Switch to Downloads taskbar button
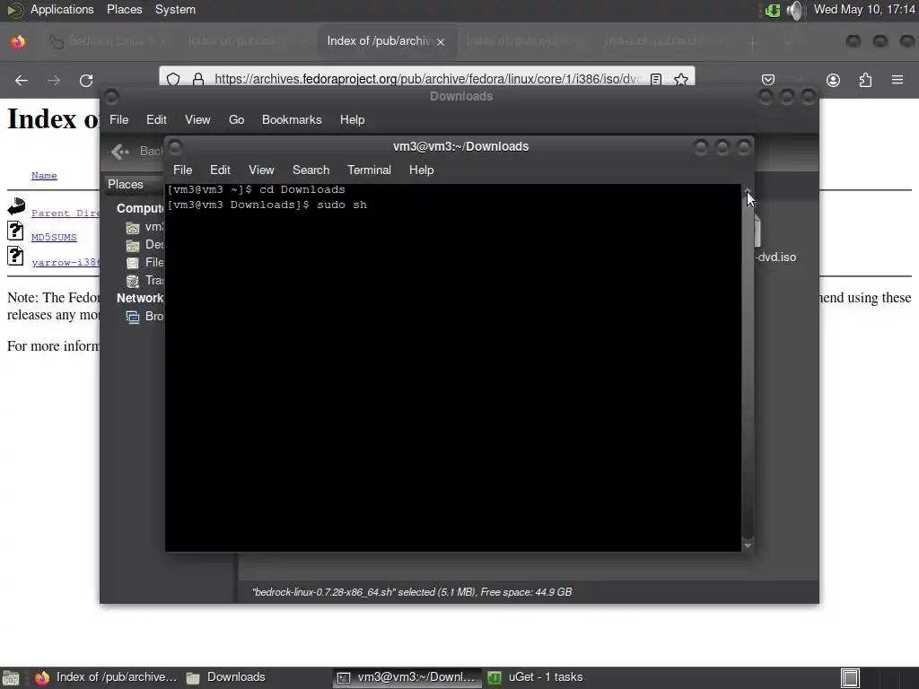This screenshot has height=689, width=919. (226, 677)
